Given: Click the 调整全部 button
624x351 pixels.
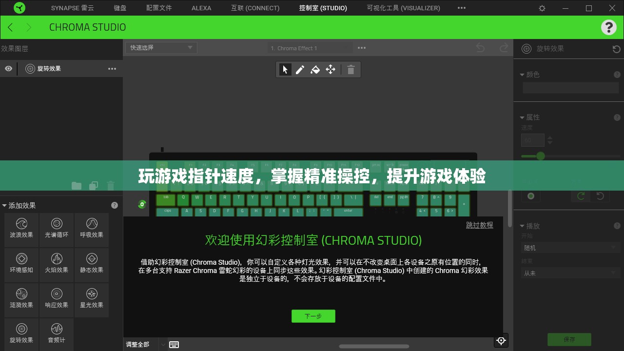Looking at the screenshot, I should [137, 344].
